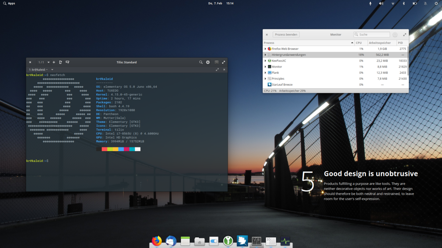Open the Principles app in the dock

click(271, 241)
